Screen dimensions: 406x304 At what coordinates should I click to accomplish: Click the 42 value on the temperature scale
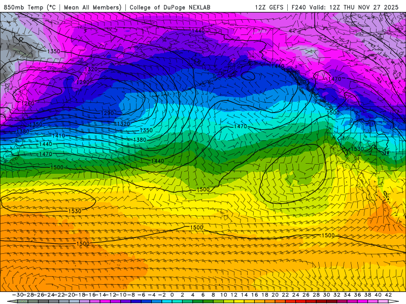click(388, 295)
